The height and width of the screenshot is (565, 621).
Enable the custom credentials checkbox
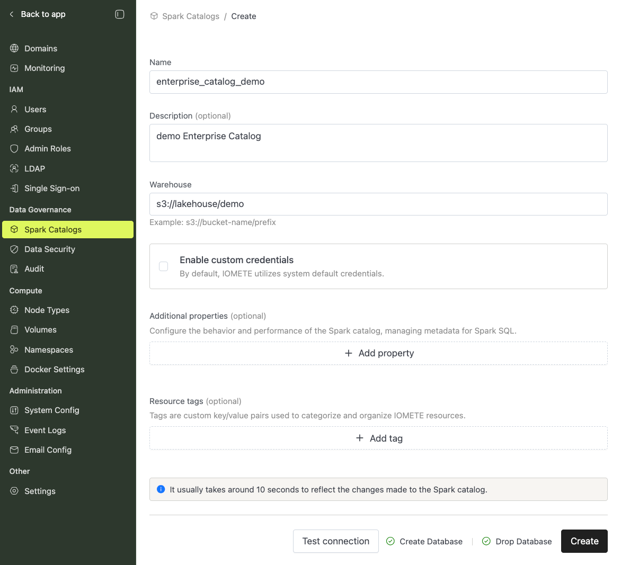click(x=163, y=266)
